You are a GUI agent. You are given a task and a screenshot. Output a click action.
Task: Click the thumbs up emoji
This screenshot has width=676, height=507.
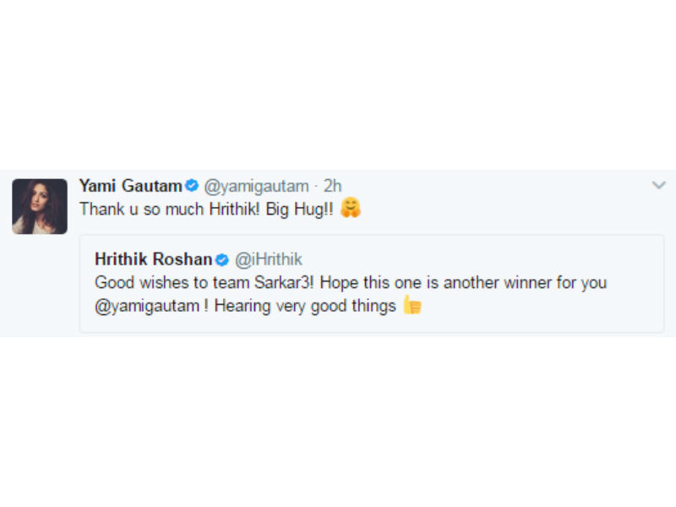click(x=412, y=306)
